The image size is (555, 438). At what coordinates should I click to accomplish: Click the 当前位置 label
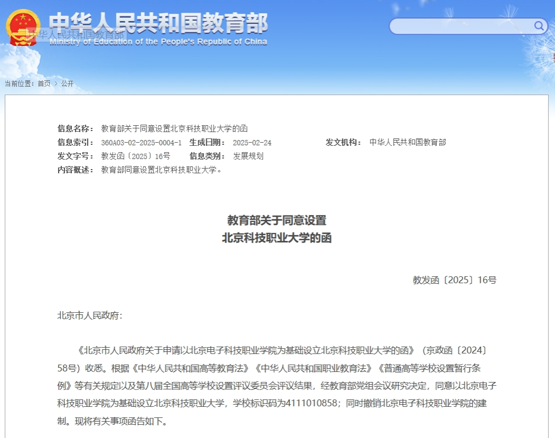pos(19,83)
